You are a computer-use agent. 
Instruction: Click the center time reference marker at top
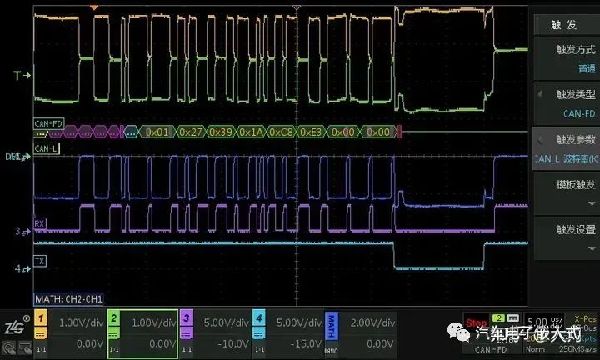click(x=297, y=7)
